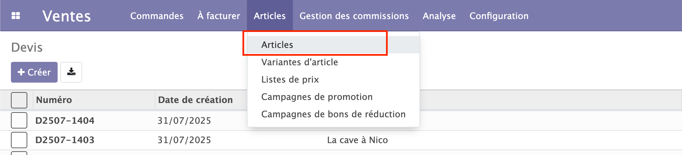Screen dimensions: 682x155
Task: Open the Commandes menu
Action: tap(157, 16)
